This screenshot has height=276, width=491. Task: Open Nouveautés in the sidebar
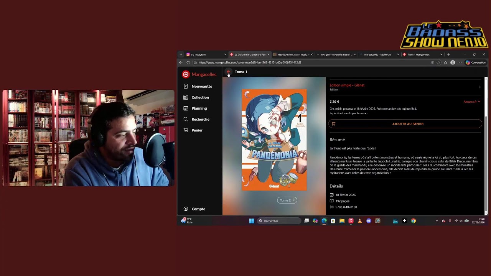tap(198, 86)
